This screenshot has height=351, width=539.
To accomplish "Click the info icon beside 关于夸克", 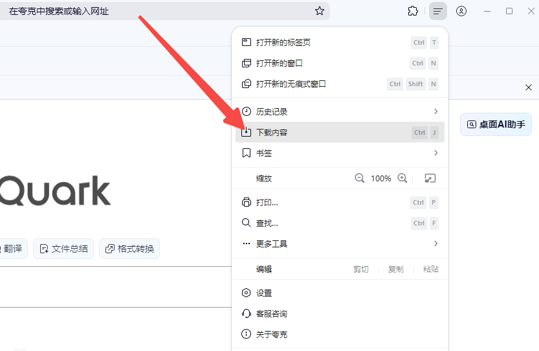I will 246,334.
